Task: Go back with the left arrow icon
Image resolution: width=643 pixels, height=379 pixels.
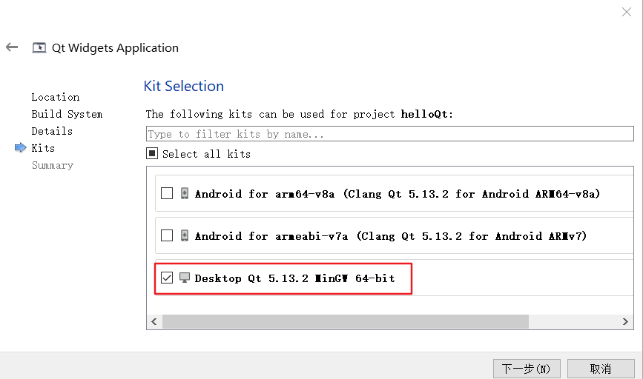Action: pos(12,47)
